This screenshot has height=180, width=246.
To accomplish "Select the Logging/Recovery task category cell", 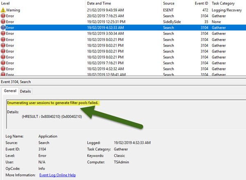I will click(227, 10).
